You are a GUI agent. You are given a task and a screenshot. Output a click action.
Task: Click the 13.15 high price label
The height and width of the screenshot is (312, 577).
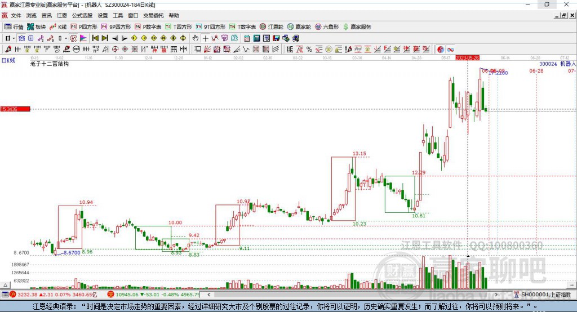click(x=359, y=154)
